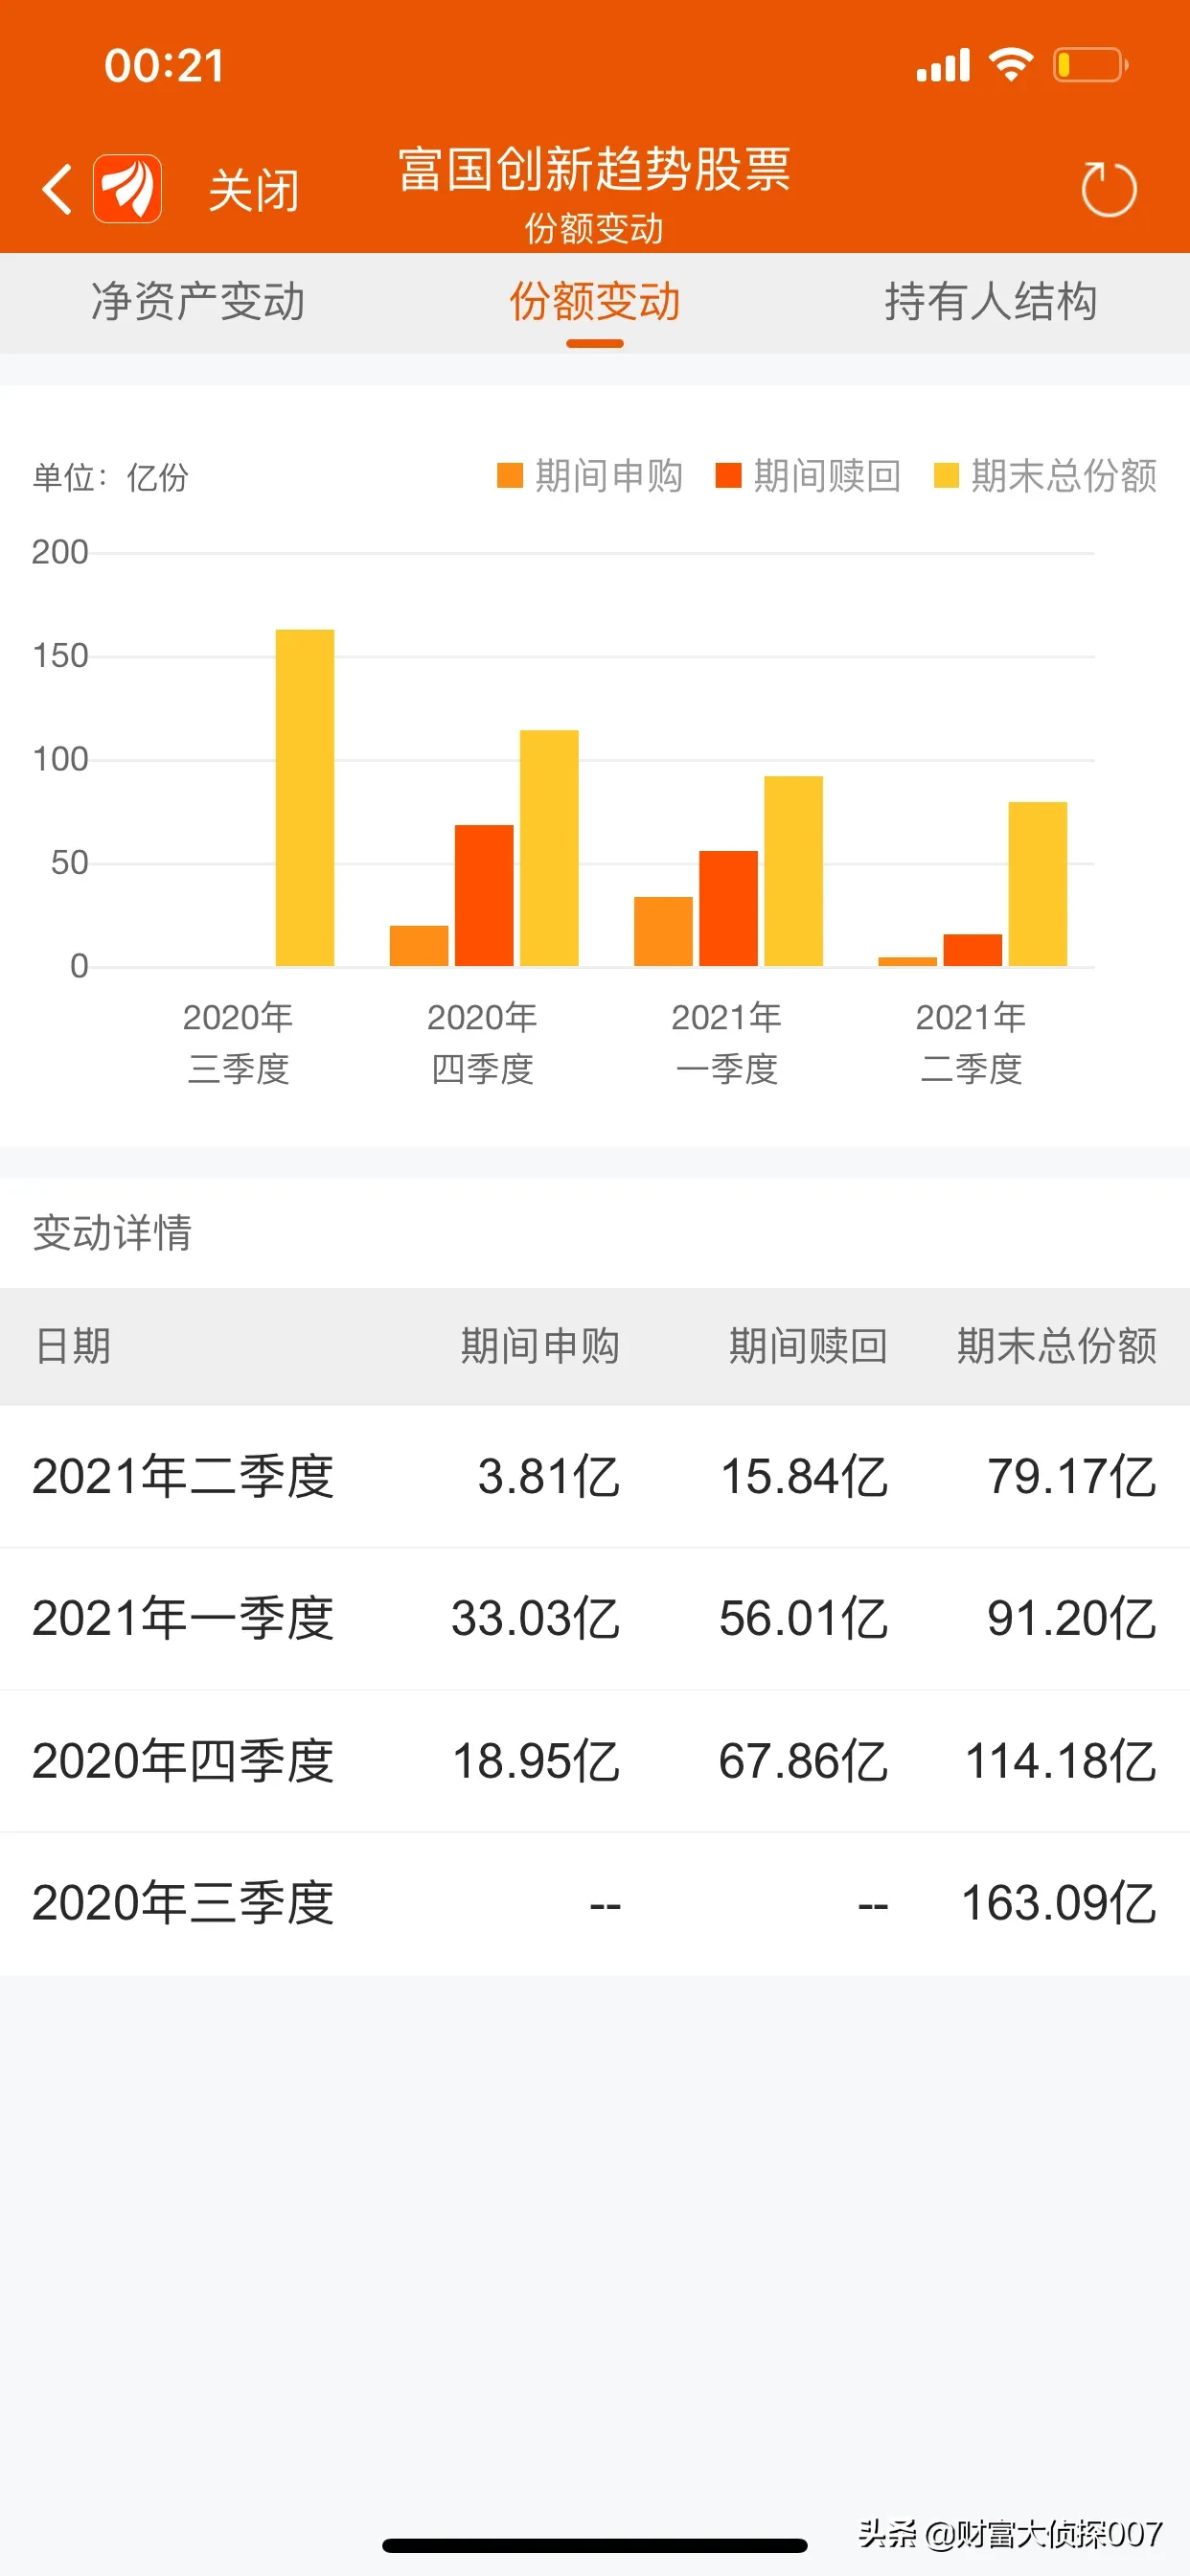Switch to the 净资产变动 tab
The width and height of the screenshot is (1190, 2576).
[198, 301]
